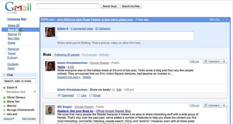233x124 pixels.
Task: Select Olivier Devaux in chat list
Action: point(16,97)
